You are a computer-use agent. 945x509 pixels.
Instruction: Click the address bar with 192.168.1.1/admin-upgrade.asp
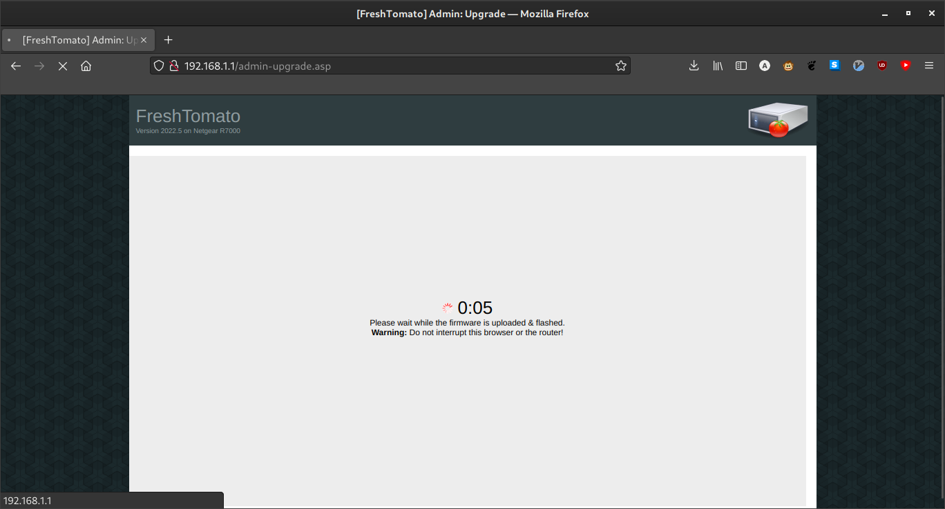point(390,66)
